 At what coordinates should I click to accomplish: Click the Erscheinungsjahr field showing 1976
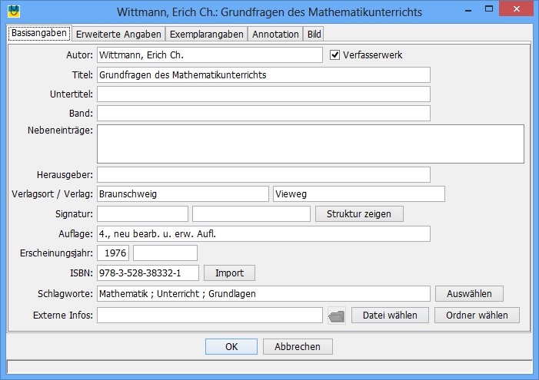pyautogui.click(x=113, y=253)
